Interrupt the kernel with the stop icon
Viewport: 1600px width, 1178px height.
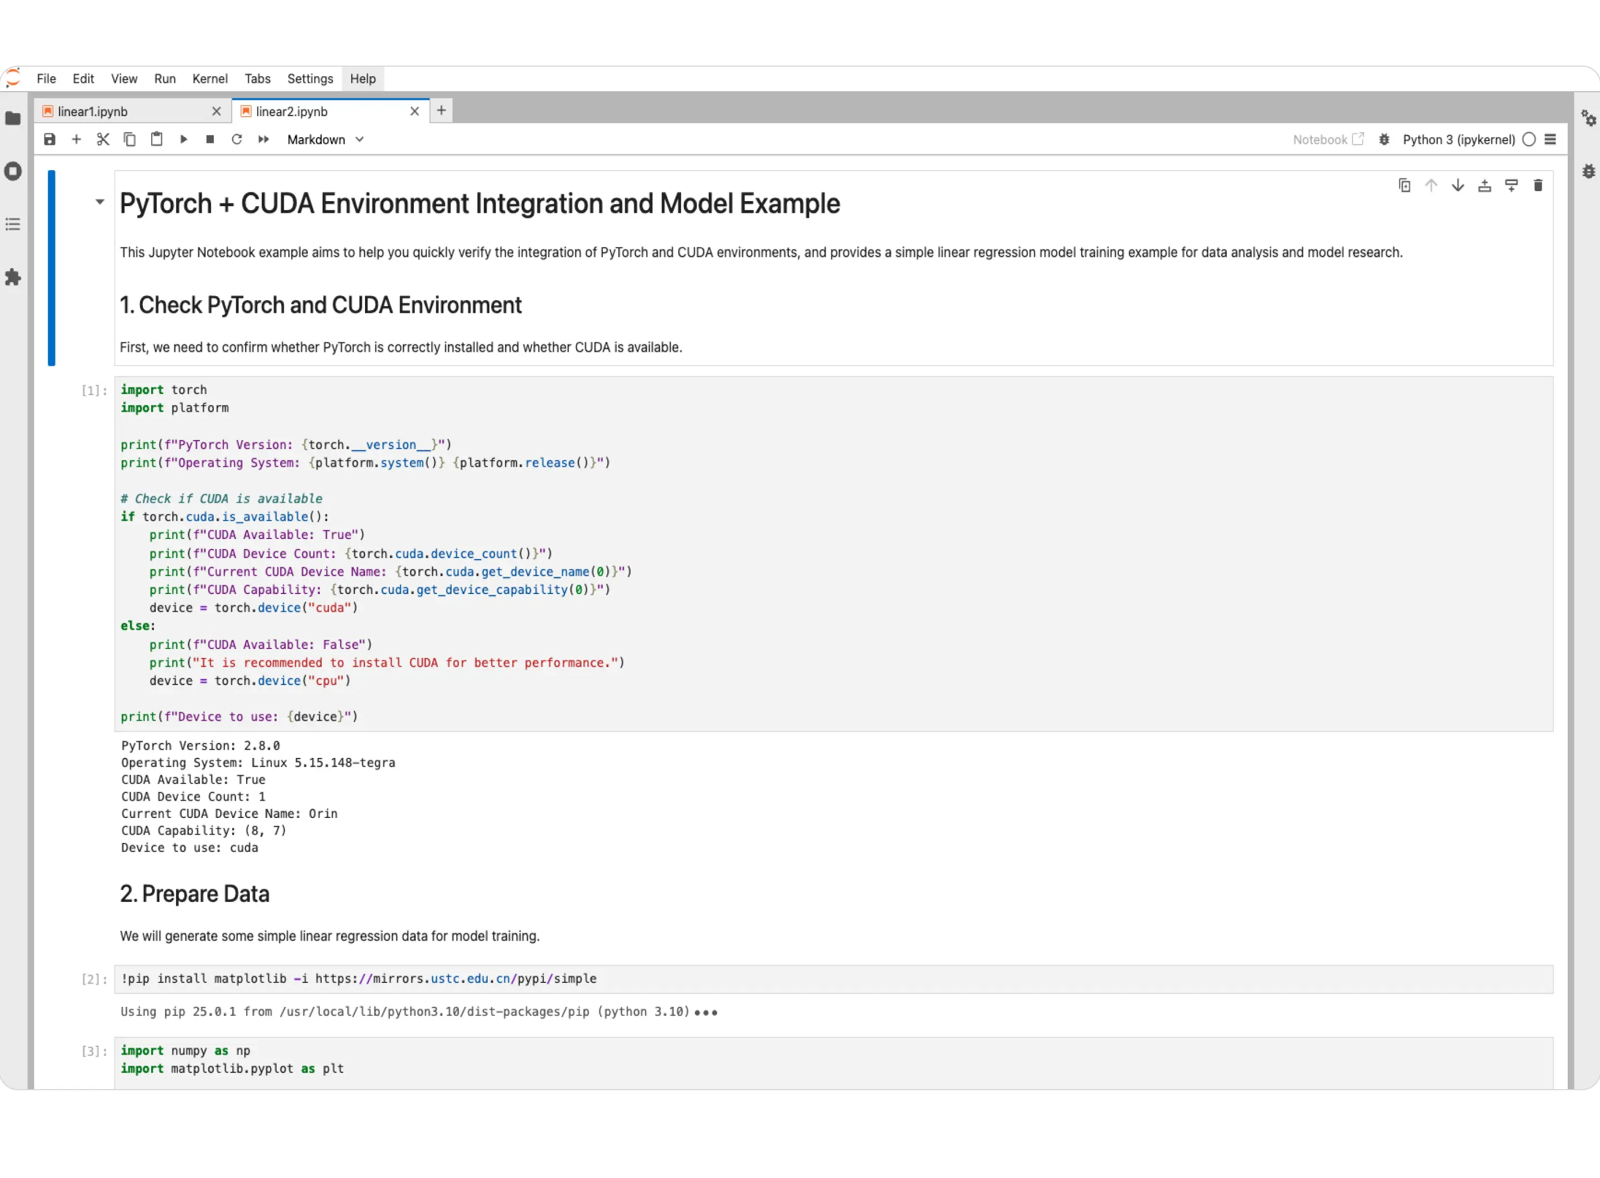209,140
